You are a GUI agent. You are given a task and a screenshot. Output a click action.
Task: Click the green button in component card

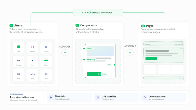94,74
